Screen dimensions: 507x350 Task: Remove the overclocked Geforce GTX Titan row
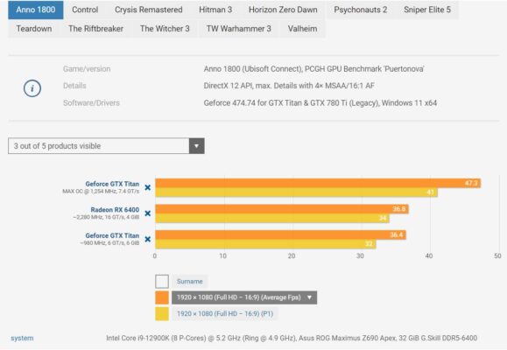(148, 187)
